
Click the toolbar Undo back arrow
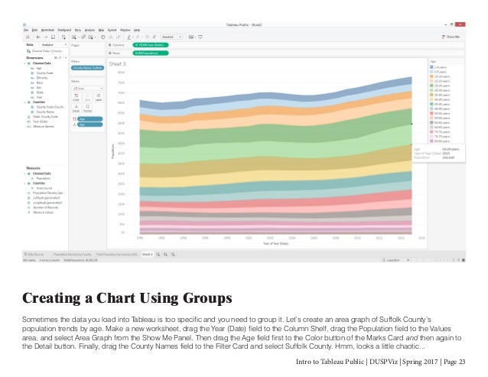pyautogui.click(x=38, y=37)
